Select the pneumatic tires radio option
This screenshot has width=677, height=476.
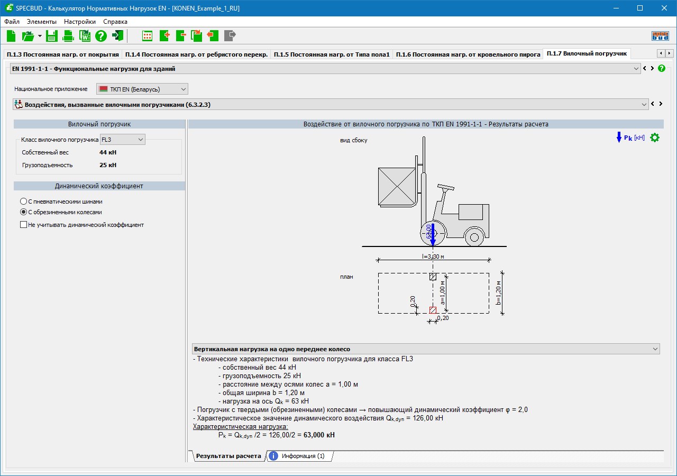click(23, 202)
